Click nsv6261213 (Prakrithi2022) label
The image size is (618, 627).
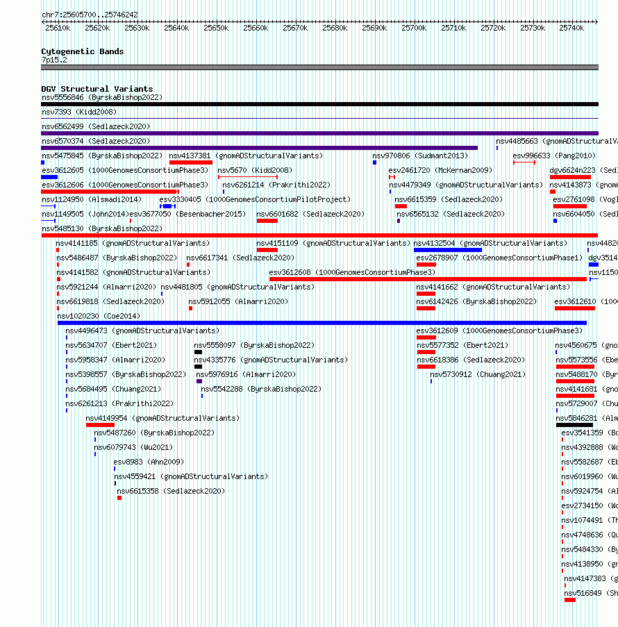tap(119, 404)
